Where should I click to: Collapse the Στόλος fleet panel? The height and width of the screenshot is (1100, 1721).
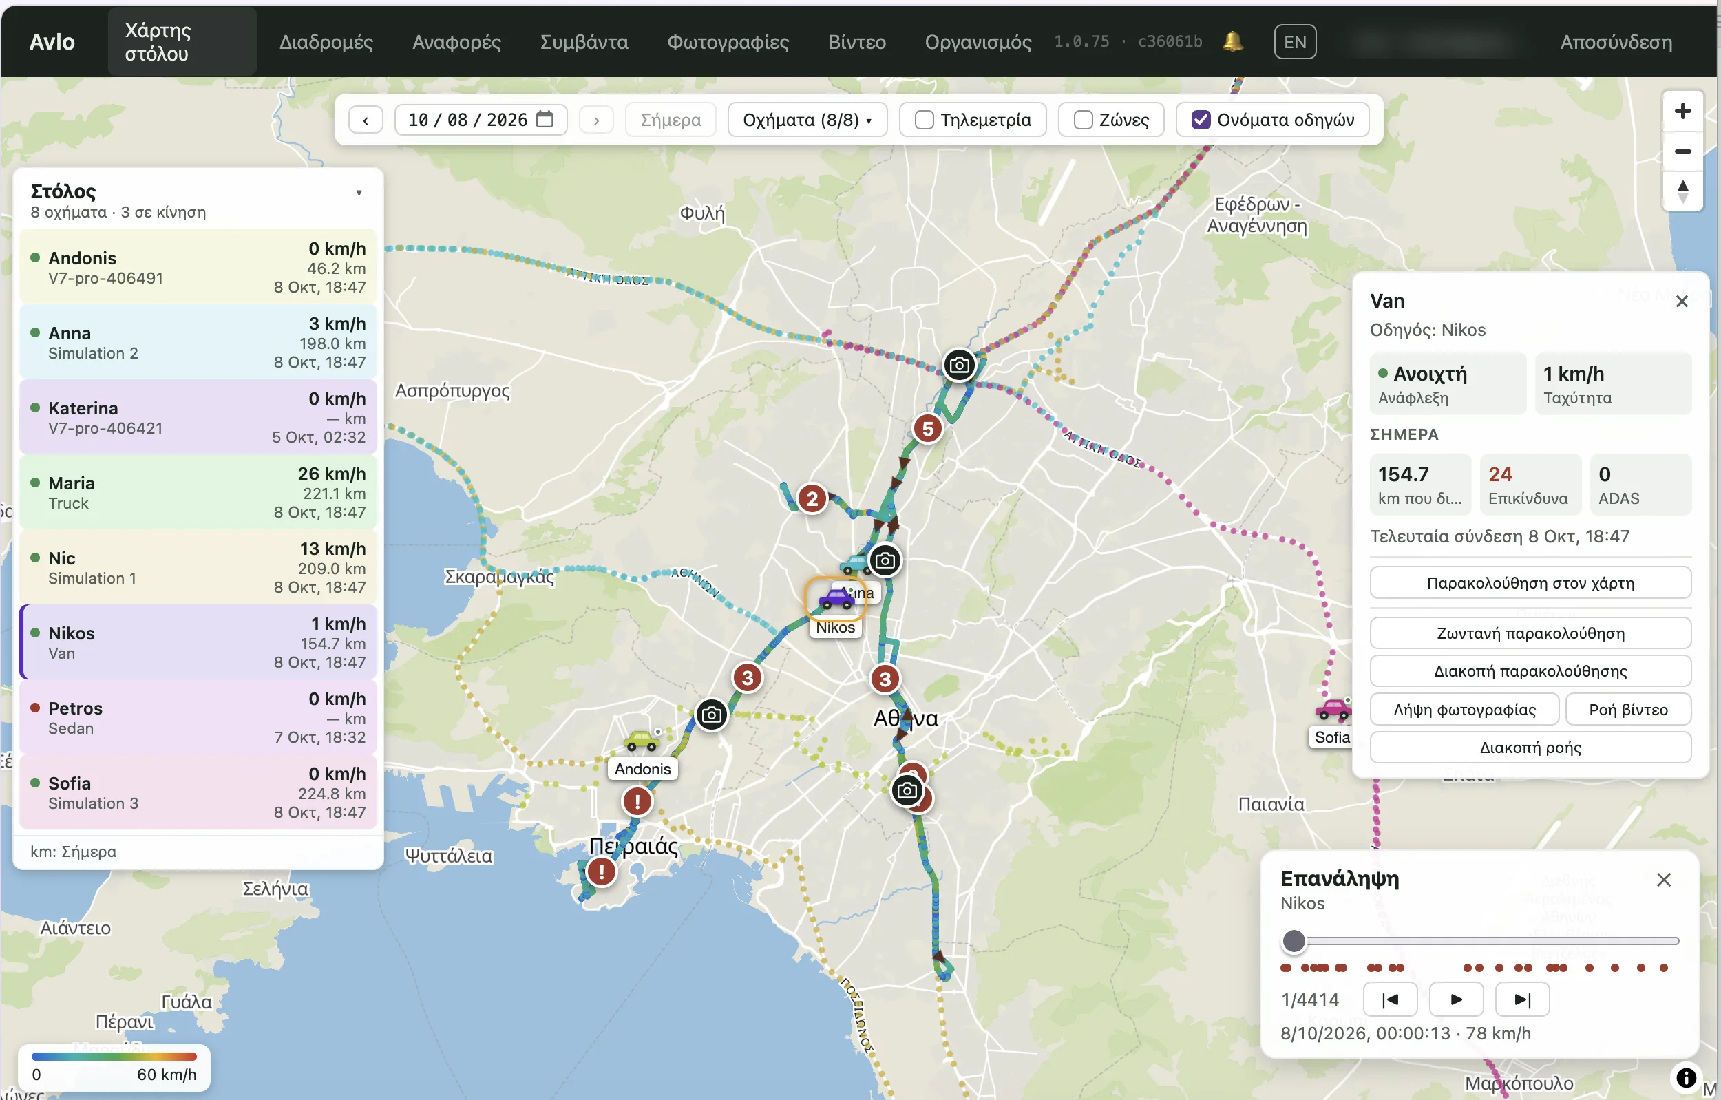[x=359, y=193]
